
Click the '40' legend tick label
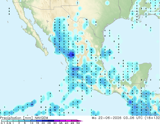66,123
